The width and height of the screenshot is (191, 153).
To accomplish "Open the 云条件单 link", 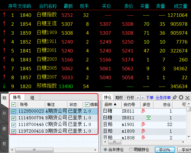I will point(163,98).
